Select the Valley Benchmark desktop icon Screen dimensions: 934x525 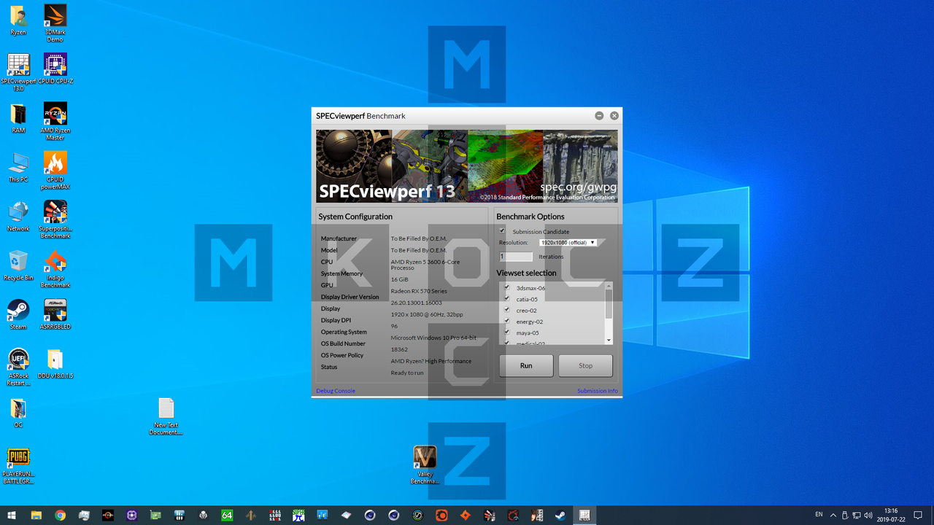pyautogui.click(x=425, y=465)
